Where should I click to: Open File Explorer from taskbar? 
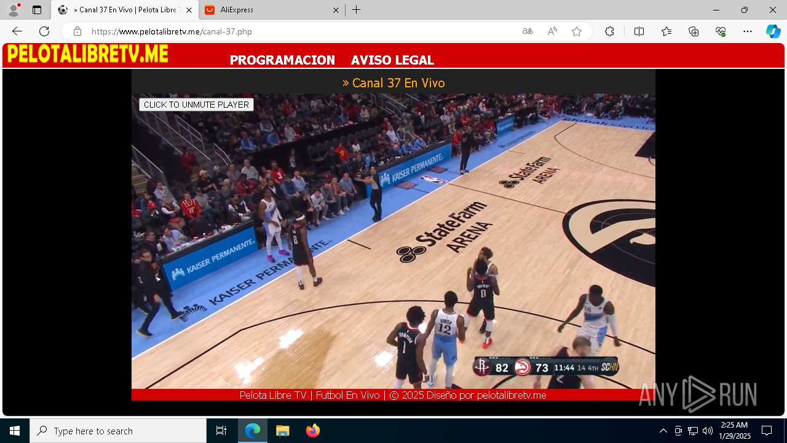coord(282,431)
